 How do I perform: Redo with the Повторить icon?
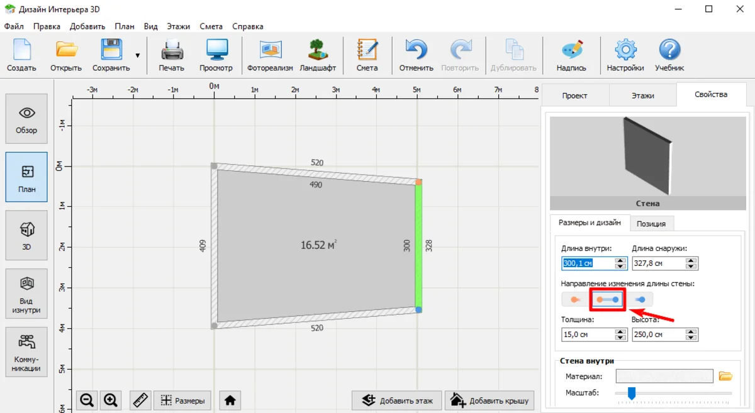(460, 55)
